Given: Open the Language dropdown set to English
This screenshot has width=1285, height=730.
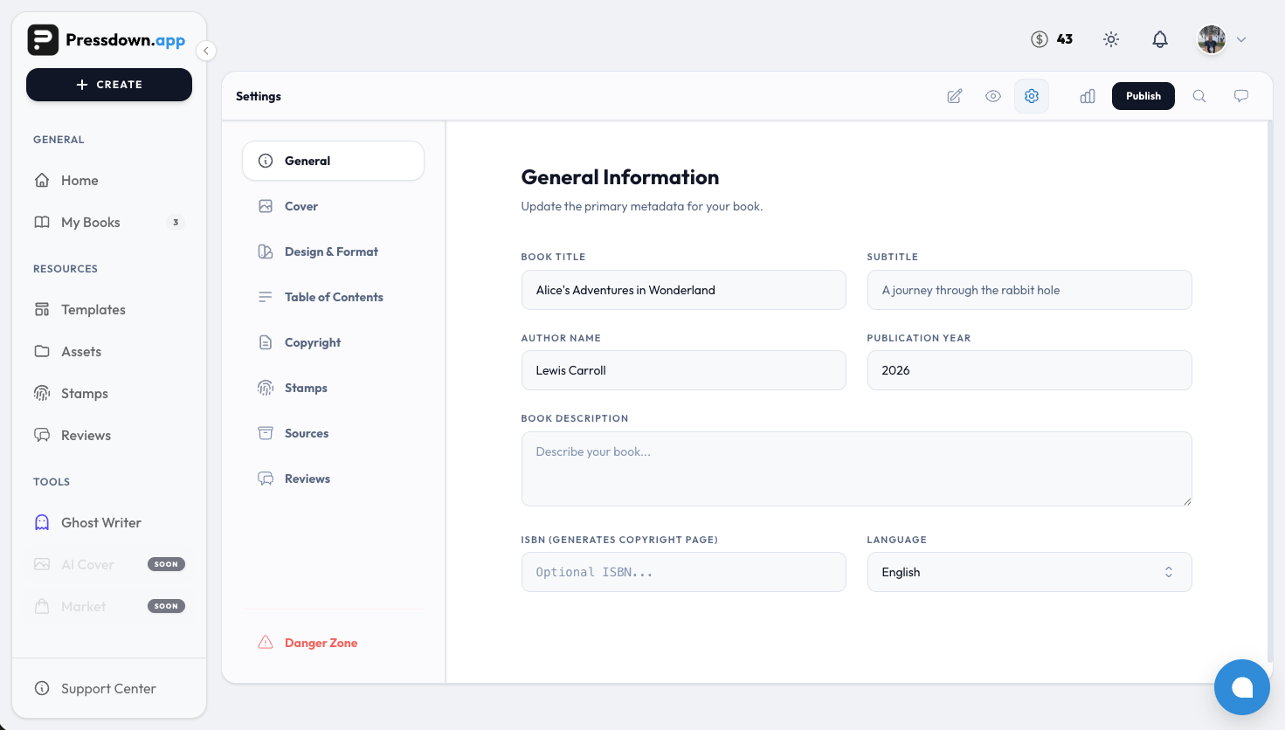Looking at the screenshot, I should [1029, 572].
